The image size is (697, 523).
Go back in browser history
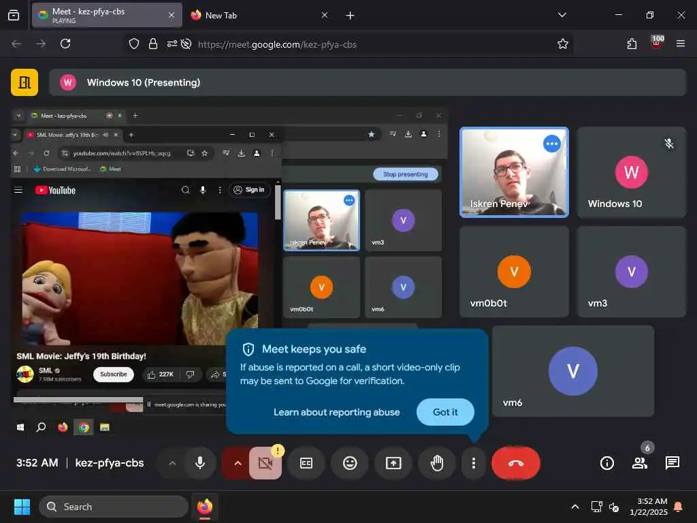pos(16,44)
